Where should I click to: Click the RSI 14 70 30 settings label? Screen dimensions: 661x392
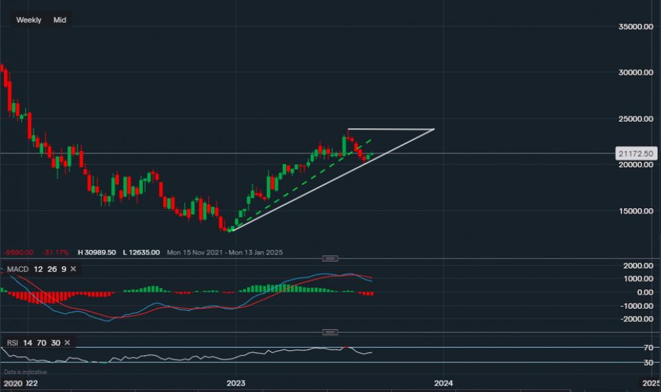click(x=32, y=342)
